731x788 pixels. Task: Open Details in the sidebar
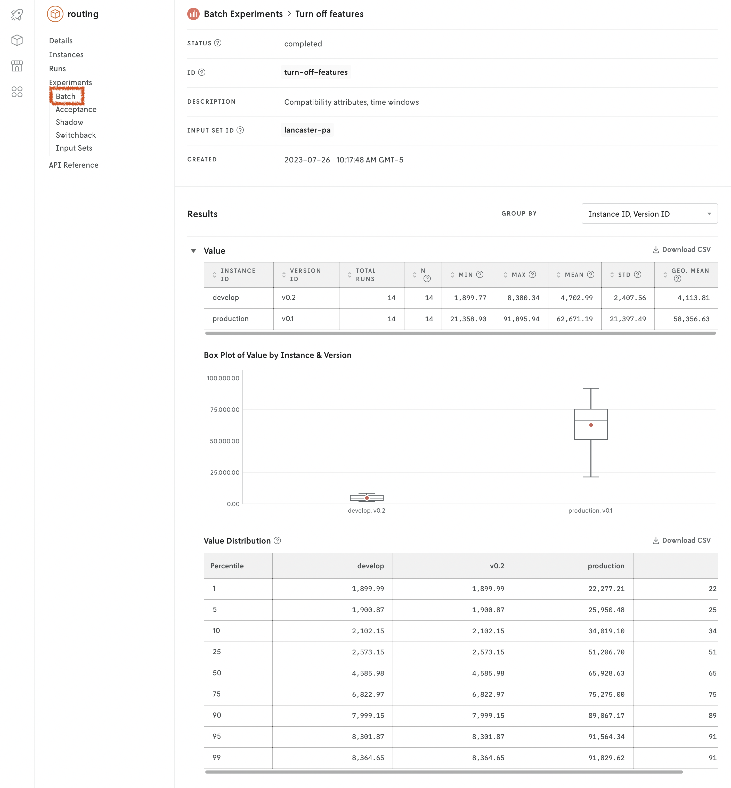coord(61,40)
